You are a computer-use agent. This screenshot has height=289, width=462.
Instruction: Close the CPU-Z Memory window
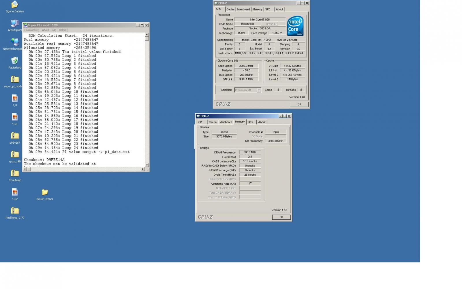pyautogui.click(x=289, y=116)
